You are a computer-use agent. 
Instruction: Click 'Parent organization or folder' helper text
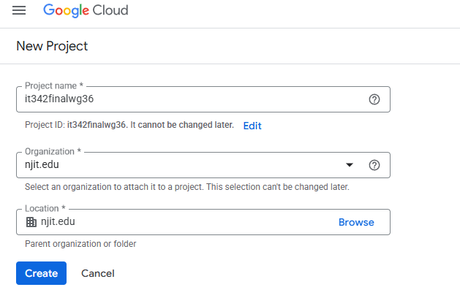click(x=80, y=244)
